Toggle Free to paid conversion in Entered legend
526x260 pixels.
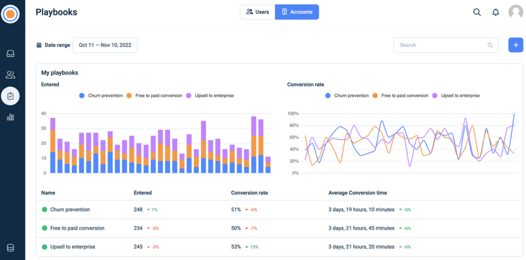(154, 96)
